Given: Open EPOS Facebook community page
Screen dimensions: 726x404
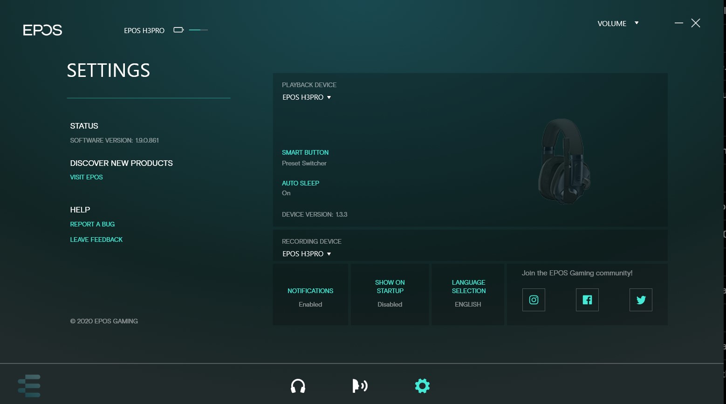Looking at the screenshot, I should pos(587,300).
